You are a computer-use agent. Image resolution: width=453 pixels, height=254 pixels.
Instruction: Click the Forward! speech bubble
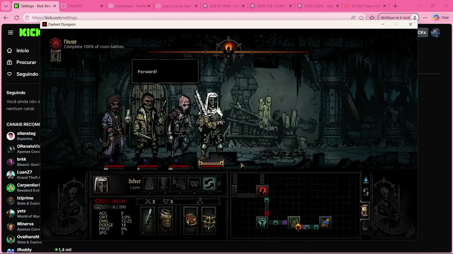tap(165, 72)
